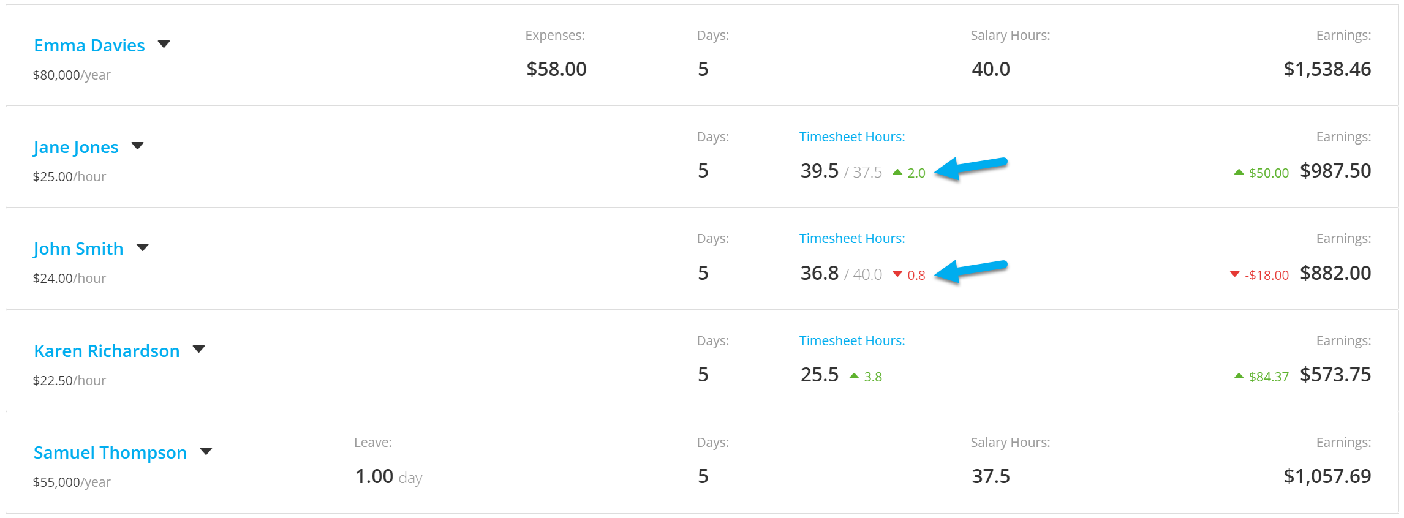
Task: Open Emma Davies employee link
Action: [89, 45]
